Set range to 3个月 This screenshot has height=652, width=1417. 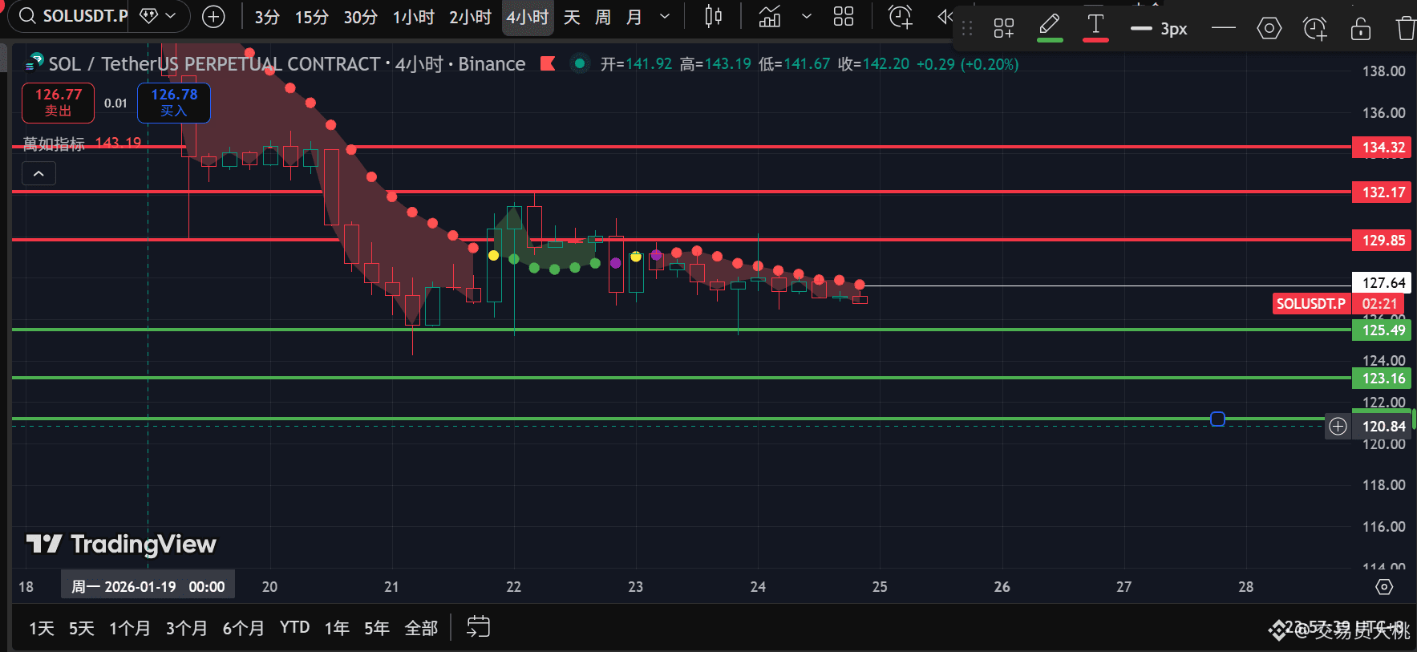point(186,628)
